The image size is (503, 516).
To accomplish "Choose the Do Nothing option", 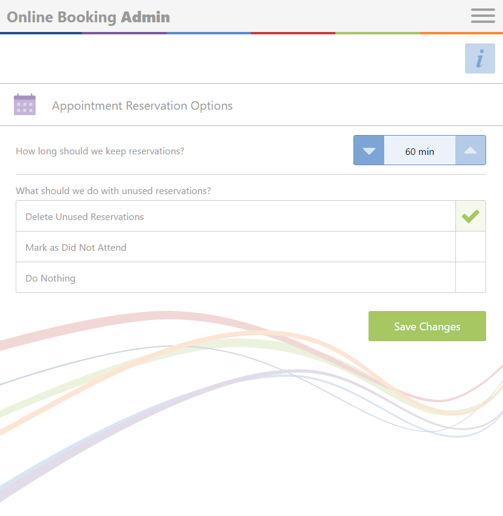I will pos(236,277).
